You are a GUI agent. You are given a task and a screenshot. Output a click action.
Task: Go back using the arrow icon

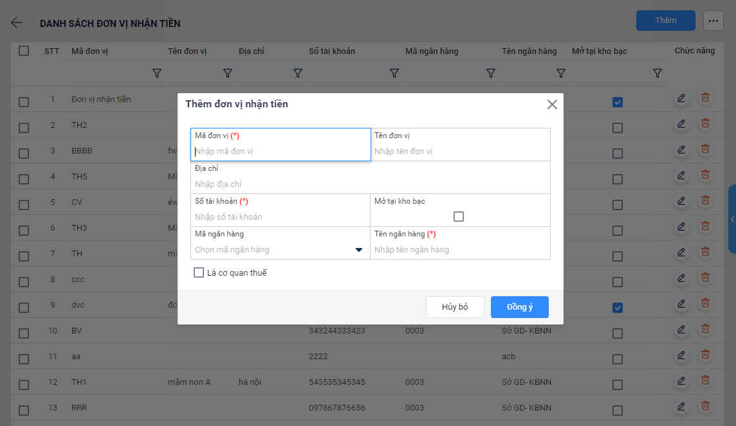[17, 22]
